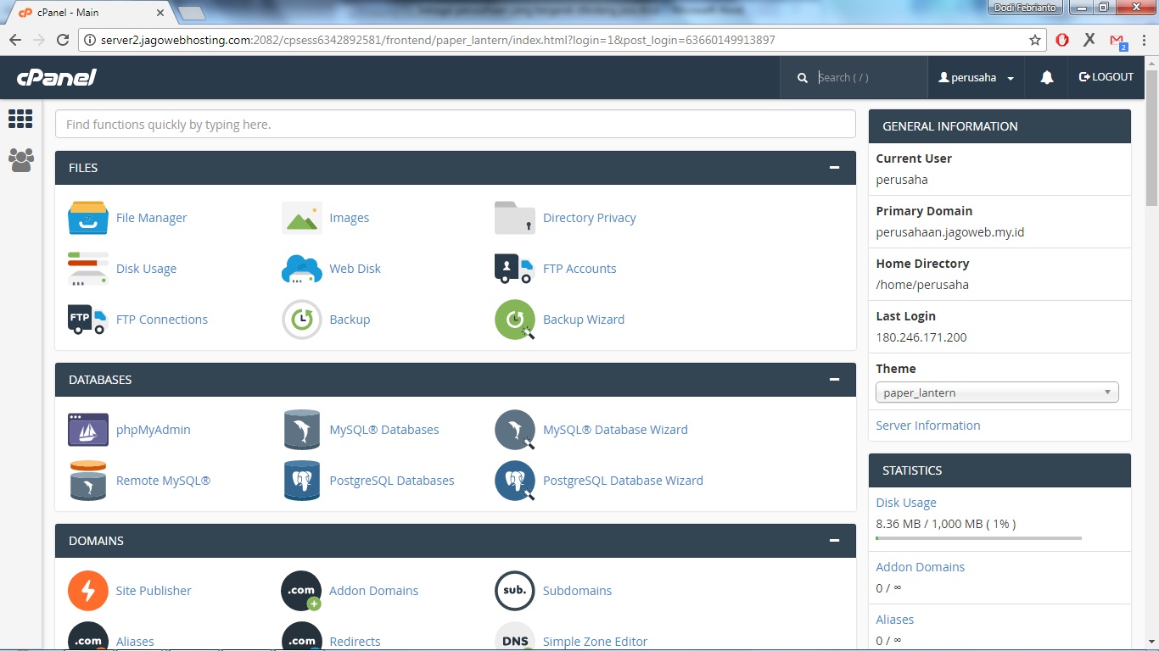Screen dimensions: 1159x651
Task: Open the Chrome menu three dots
Action: pyautogui.click(x=1144, y=40)
